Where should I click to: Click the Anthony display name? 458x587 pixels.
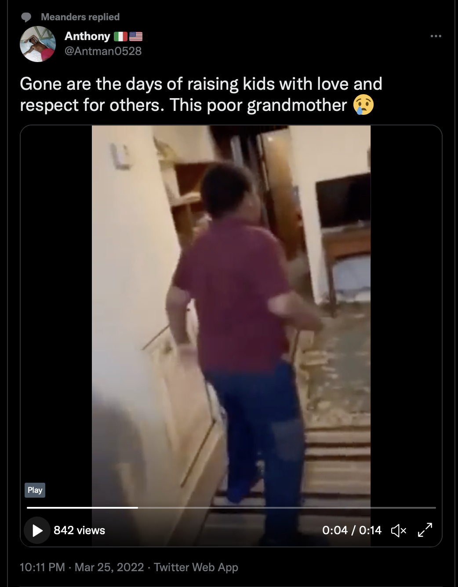coord(87,36)
